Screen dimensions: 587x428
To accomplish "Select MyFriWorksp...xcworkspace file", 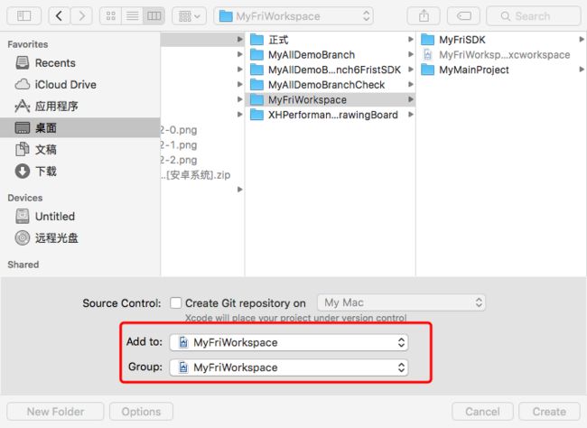I will [501, 55].
